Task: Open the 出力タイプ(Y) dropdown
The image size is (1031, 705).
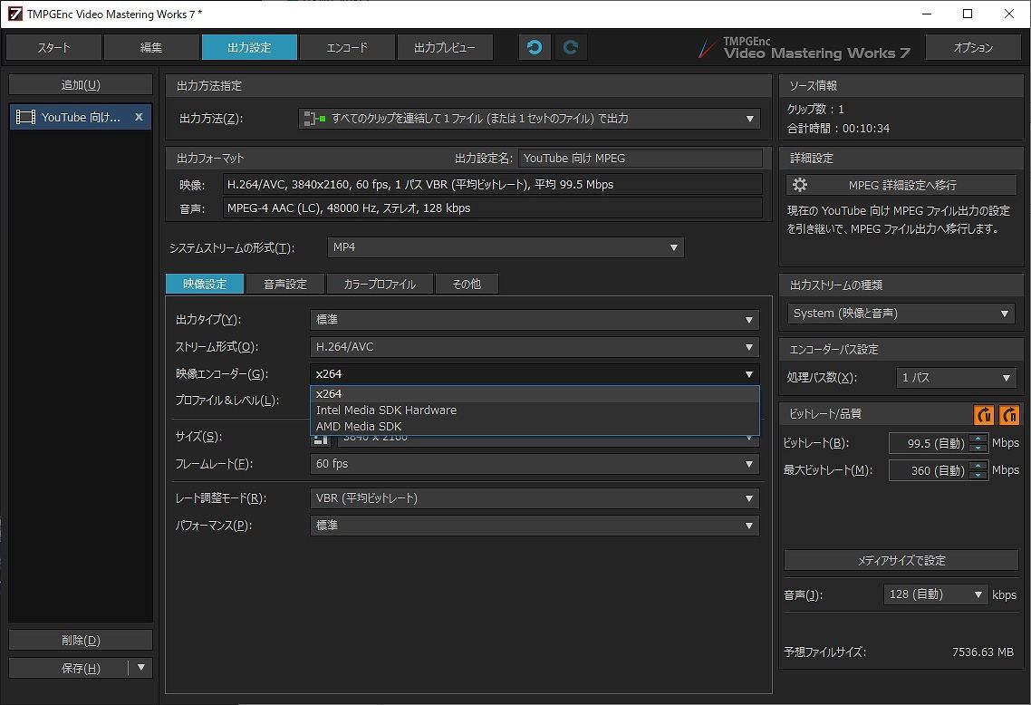Action: [x=535, y=320]
